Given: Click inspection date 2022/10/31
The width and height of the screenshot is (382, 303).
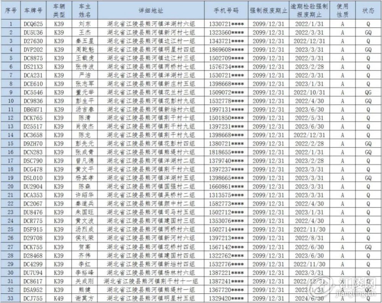Looking at the screenshot, I should [309, 92].
